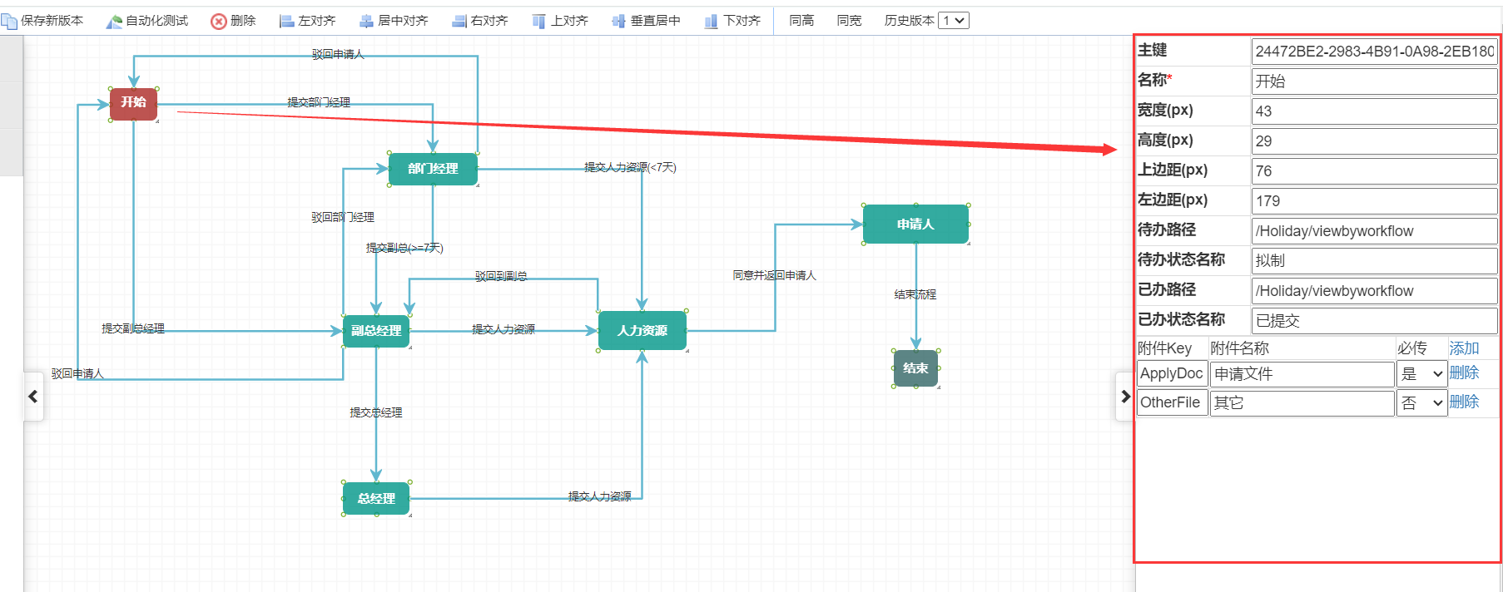Select the 副总经理 workflow node
1503x592 pixels.
point(376,331)
